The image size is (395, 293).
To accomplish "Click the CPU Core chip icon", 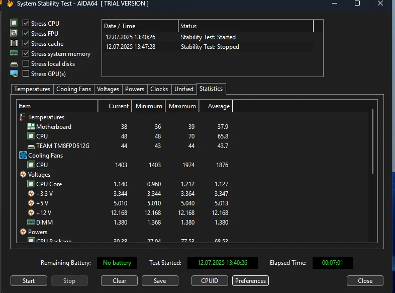I will (x=31, y=184).
